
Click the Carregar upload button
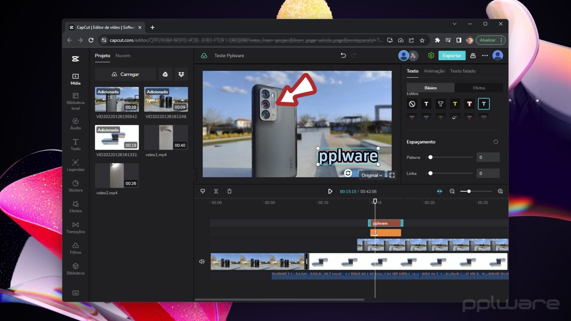tap(125, 74)
